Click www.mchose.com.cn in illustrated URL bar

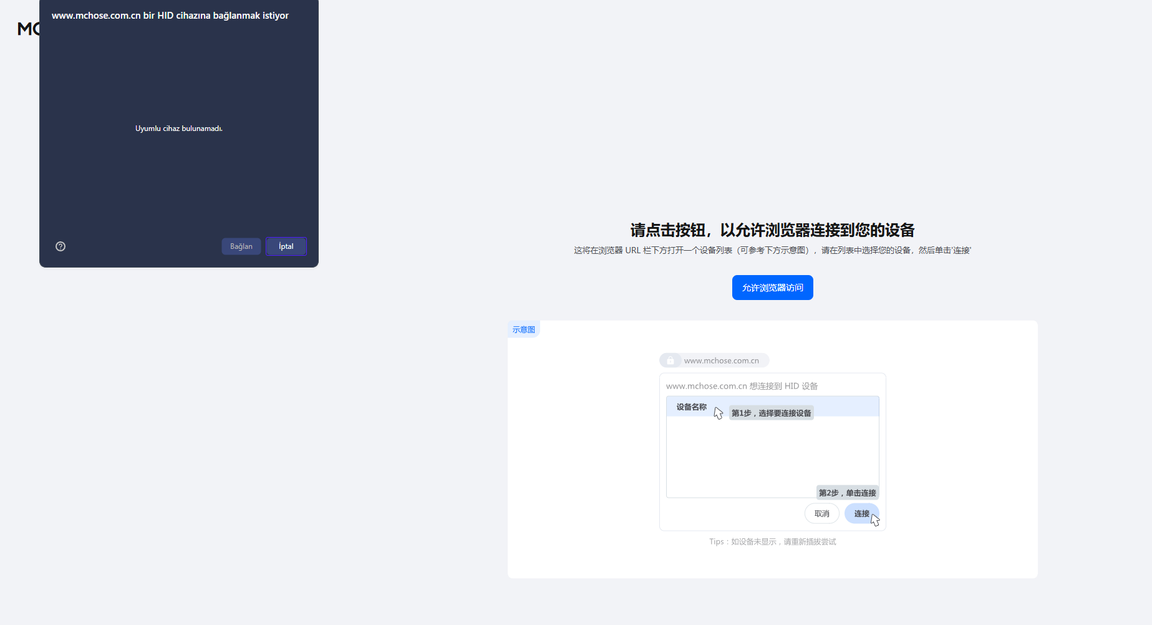(x=722, y=361)
